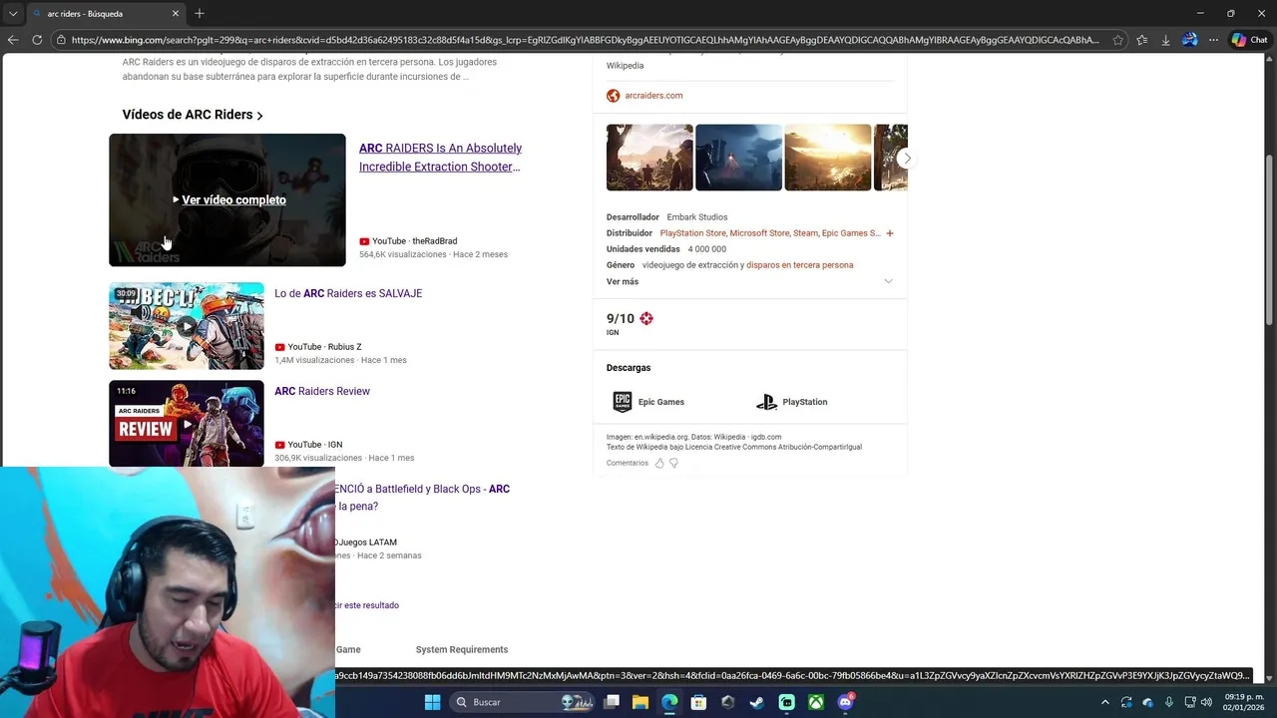Switch to Microsoft Edge in taskbar
The height and width of the screenshot is (718, 1277).
669,702
